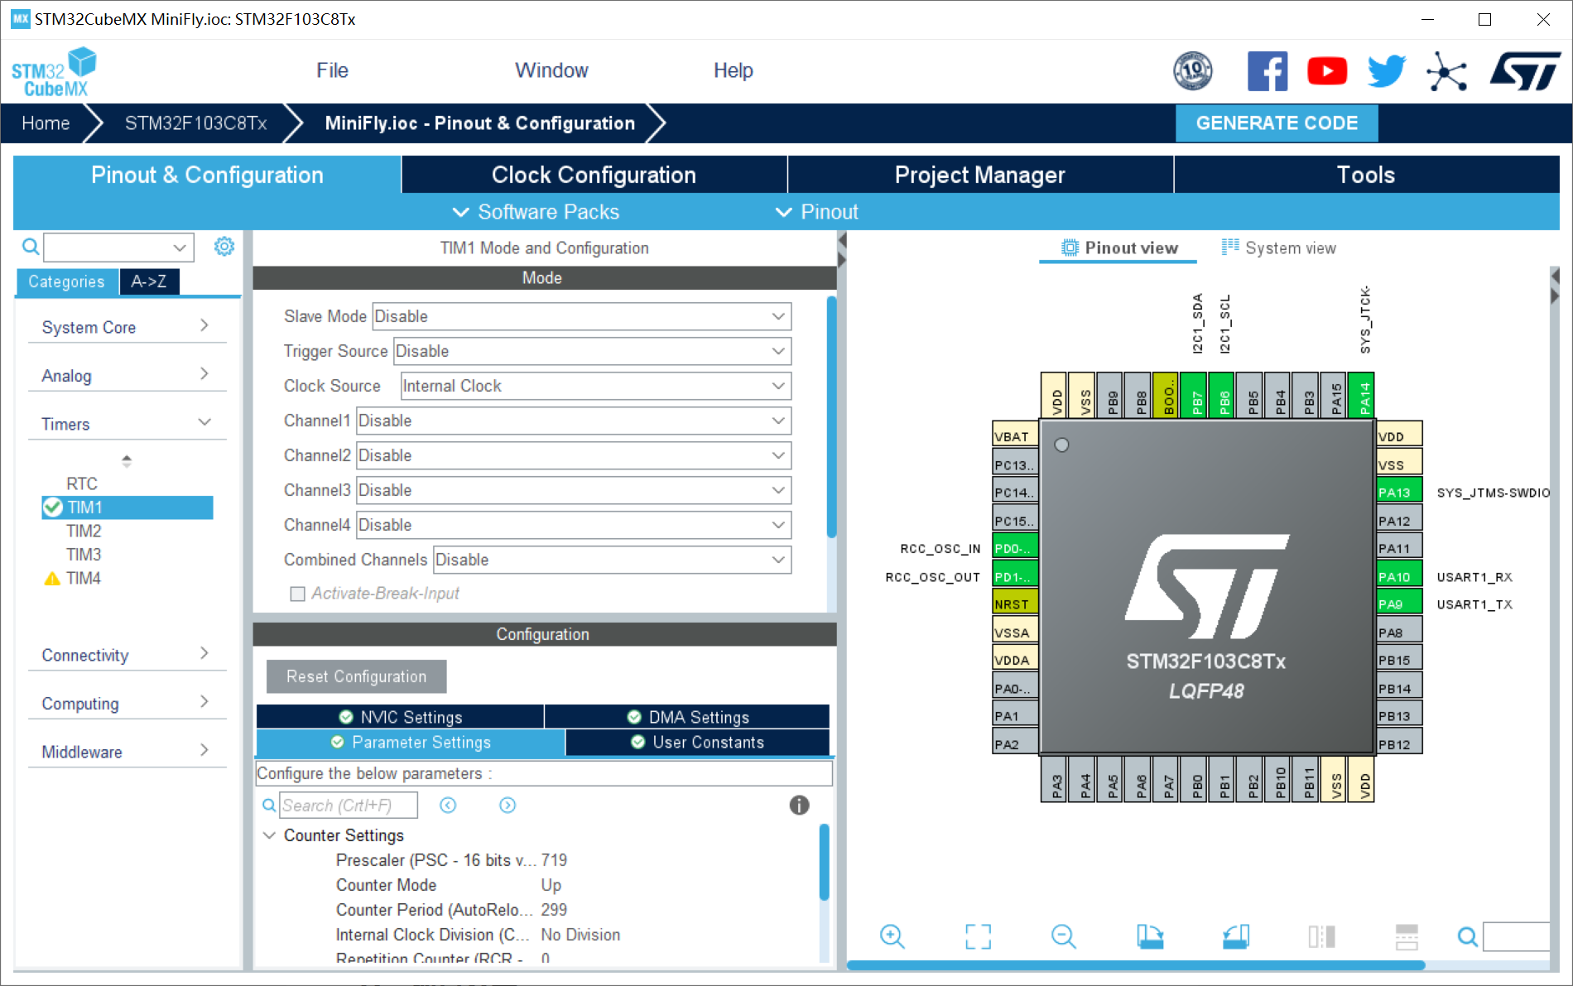Click the STM32CubeMX logo
This screenshot has height=986, width=1573.
click(x=54, y=73)
